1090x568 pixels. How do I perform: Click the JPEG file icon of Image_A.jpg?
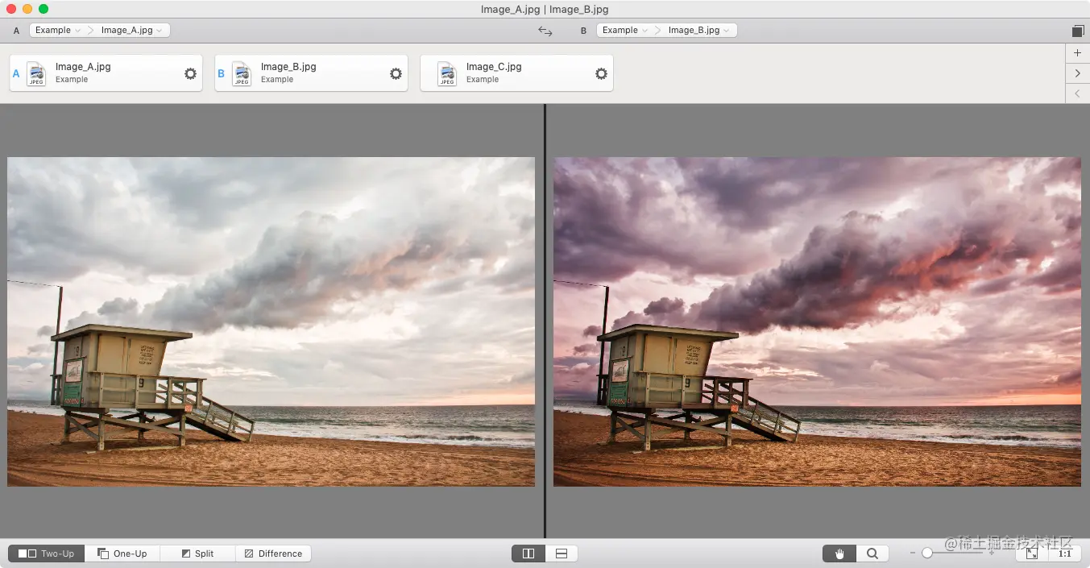click(36, 73)
